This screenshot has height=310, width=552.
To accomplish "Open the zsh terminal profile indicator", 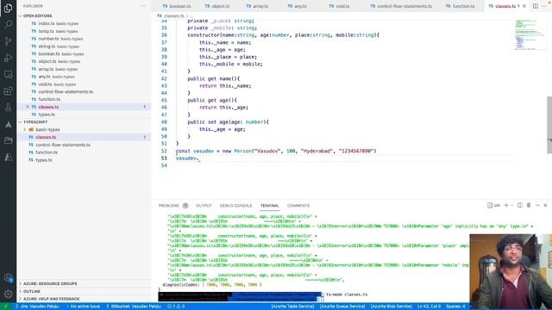I will click(493, 205).
